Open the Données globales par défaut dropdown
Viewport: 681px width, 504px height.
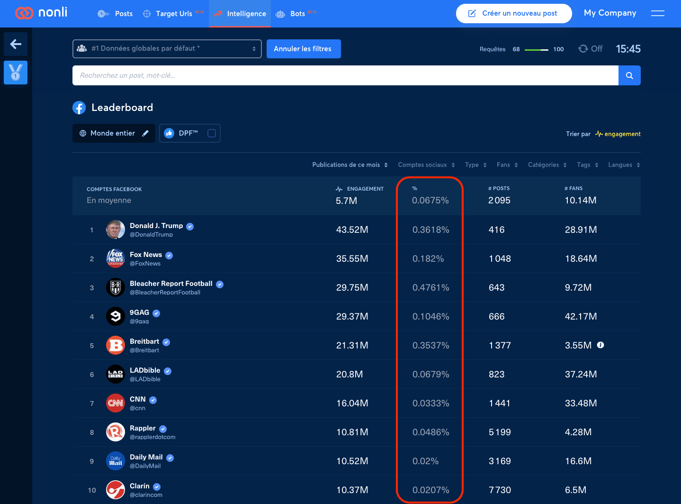167,49
